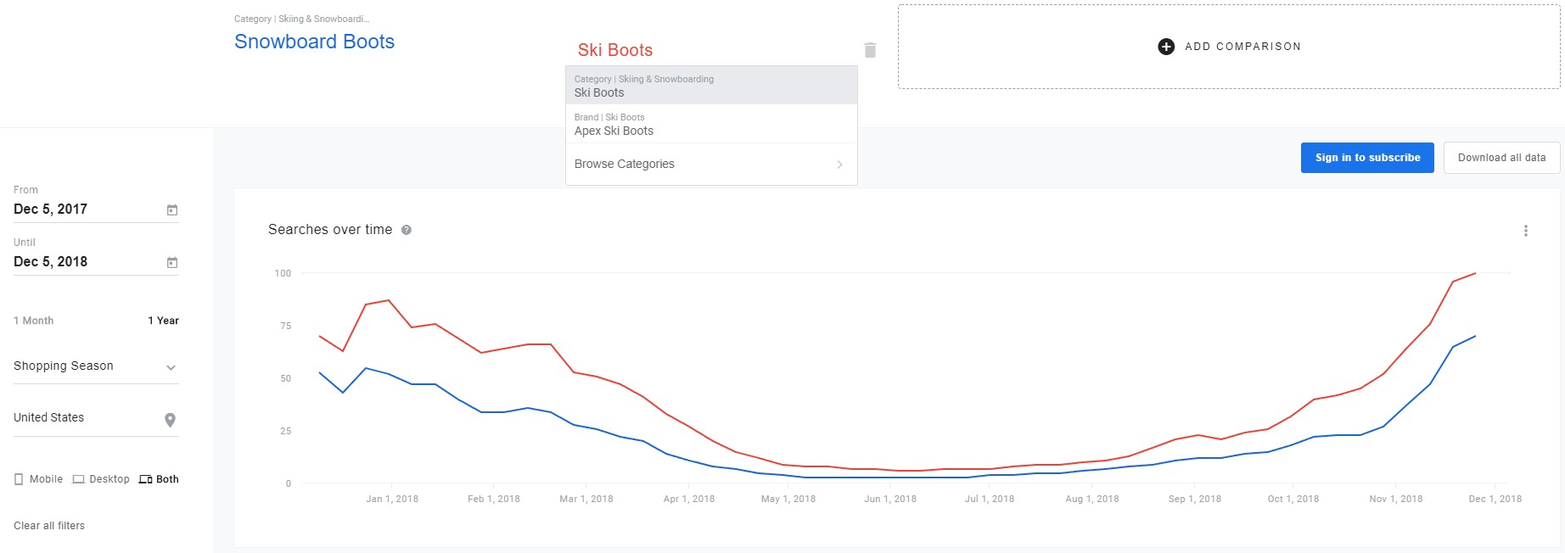
Task: Choose the Ski Boots category suggestion
Action: coord(711,86)
